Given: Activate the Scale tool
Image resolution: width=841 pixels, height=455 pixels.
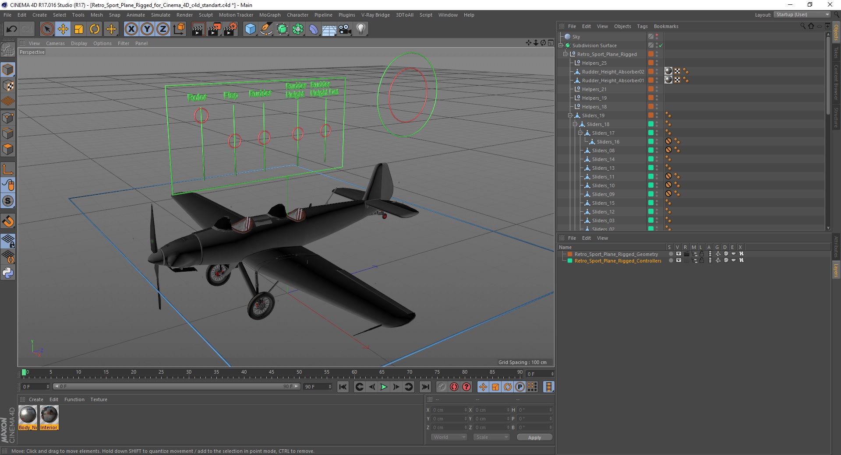Looking at the screenshot, I should [79, 29].
